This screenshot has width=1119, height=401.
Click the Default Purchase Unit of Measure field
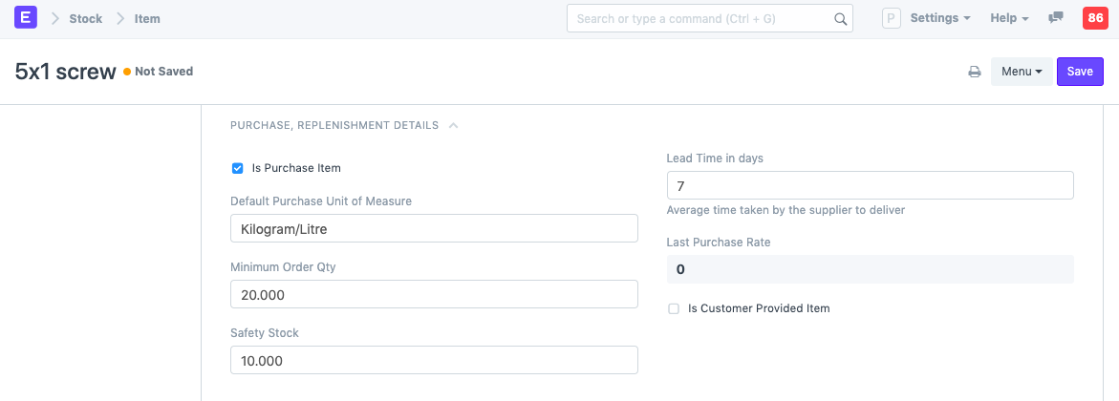click(434, 228)
